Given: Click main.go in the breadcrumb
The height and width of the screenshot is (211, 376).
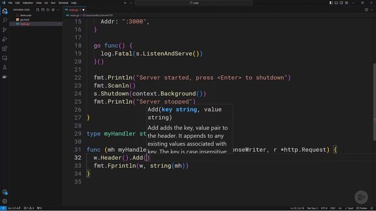Looking at the screenshot, I should coord(75,15).
